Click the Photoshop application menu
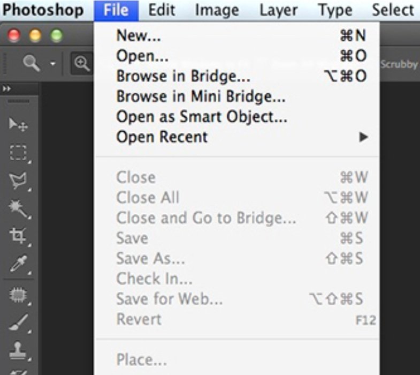Viewport: 420px width, 375px height. (x=43, y=10)
